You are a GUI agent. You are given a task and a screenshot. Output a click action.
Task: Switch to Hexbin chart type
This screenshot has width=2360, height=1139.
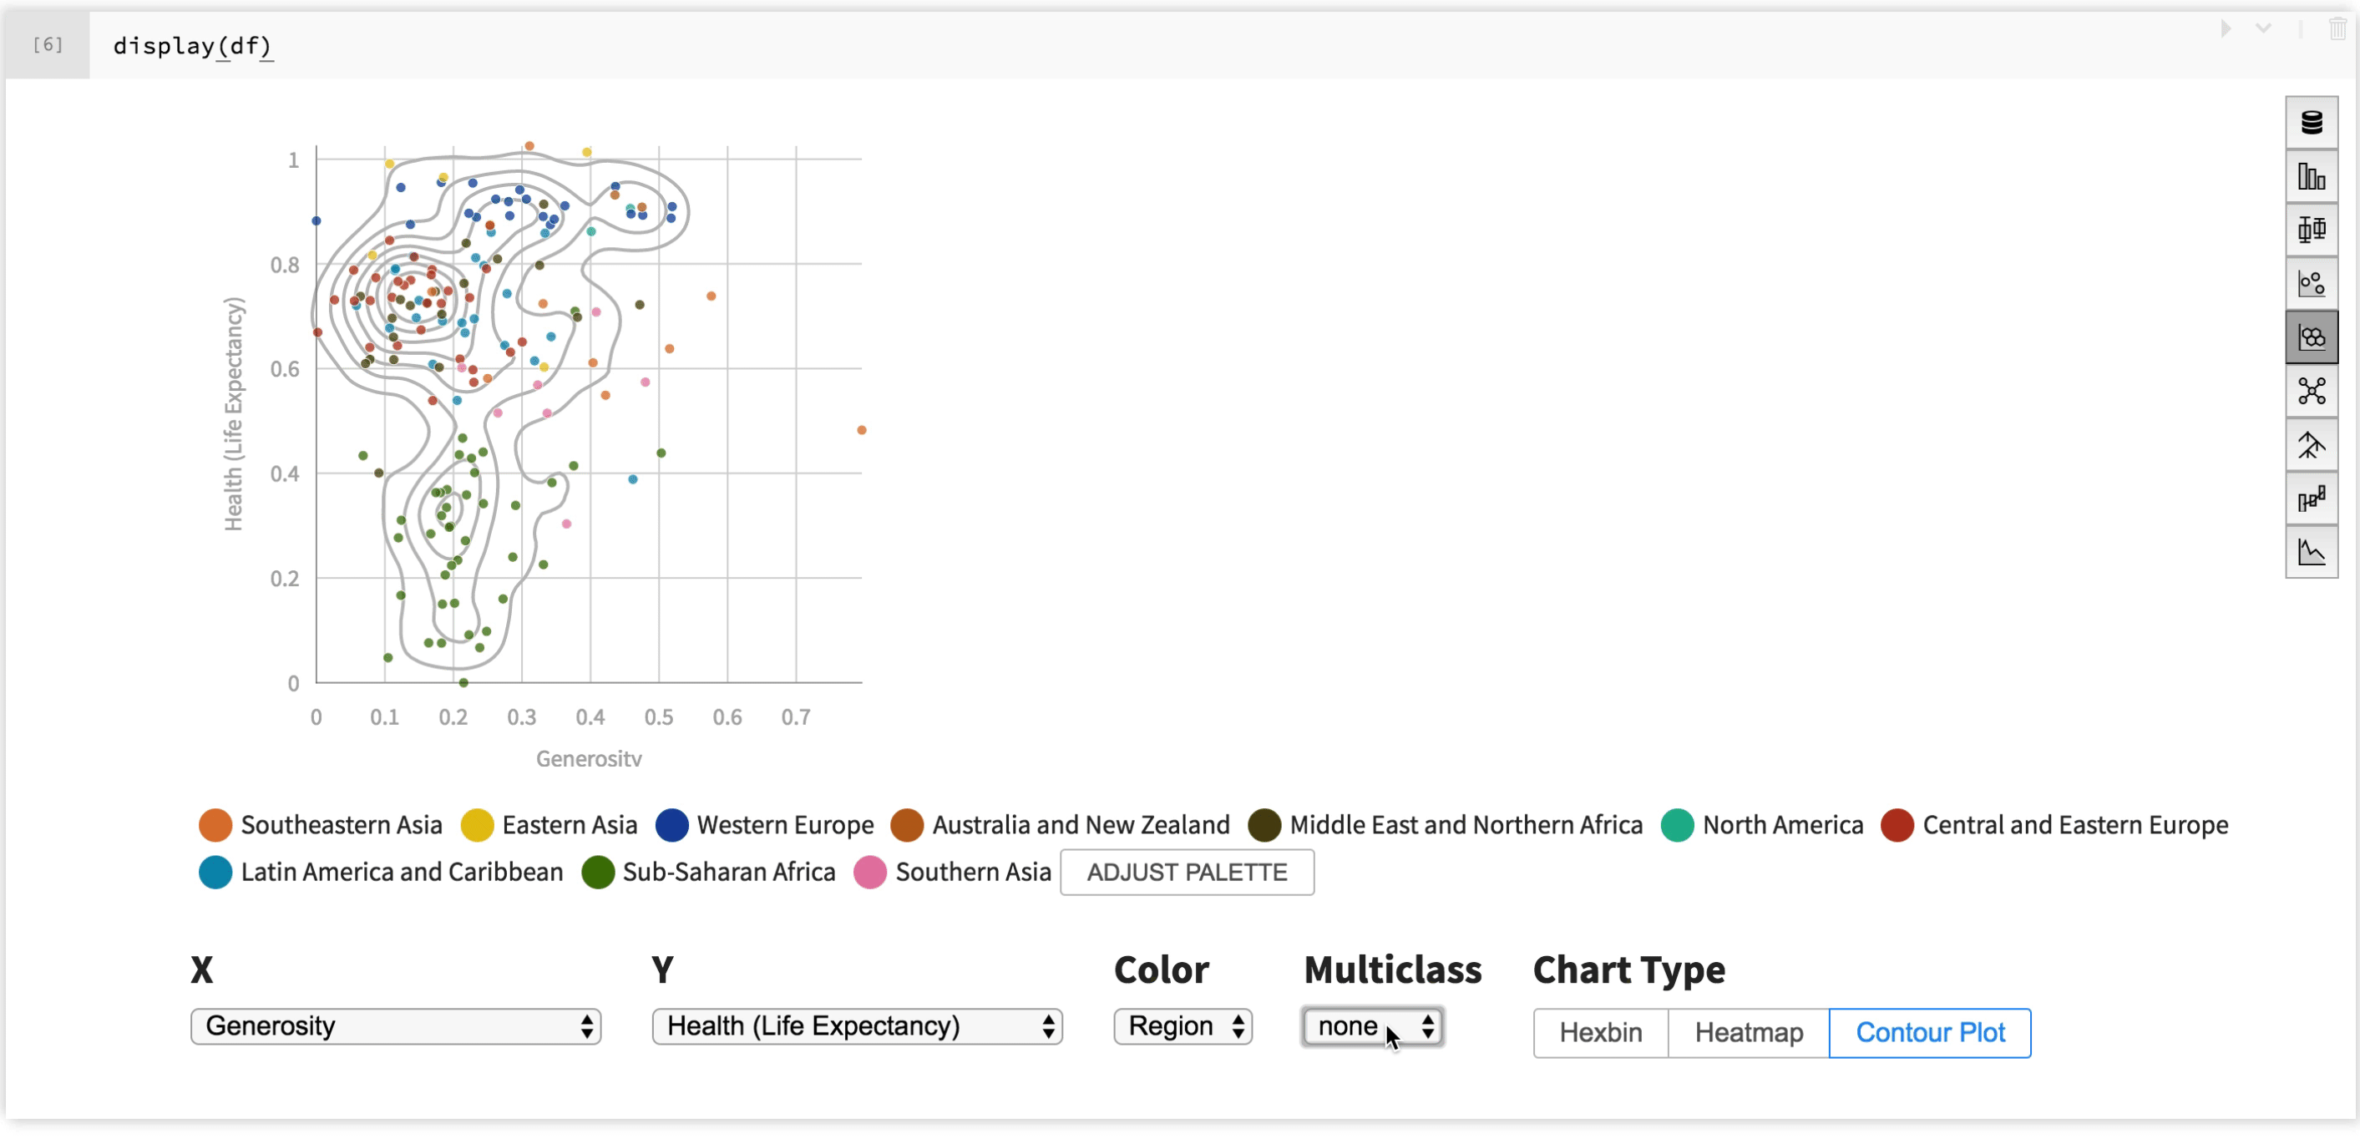[x=1602, y=1030]
